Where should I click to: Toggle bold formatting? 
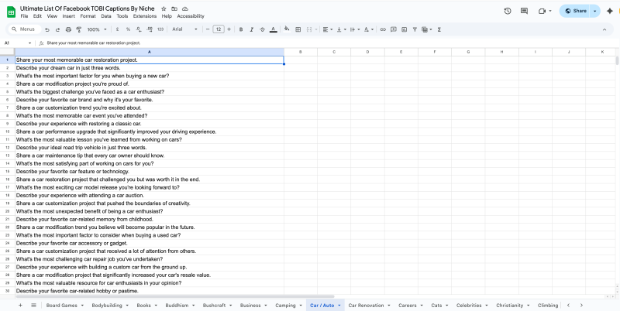241,29
